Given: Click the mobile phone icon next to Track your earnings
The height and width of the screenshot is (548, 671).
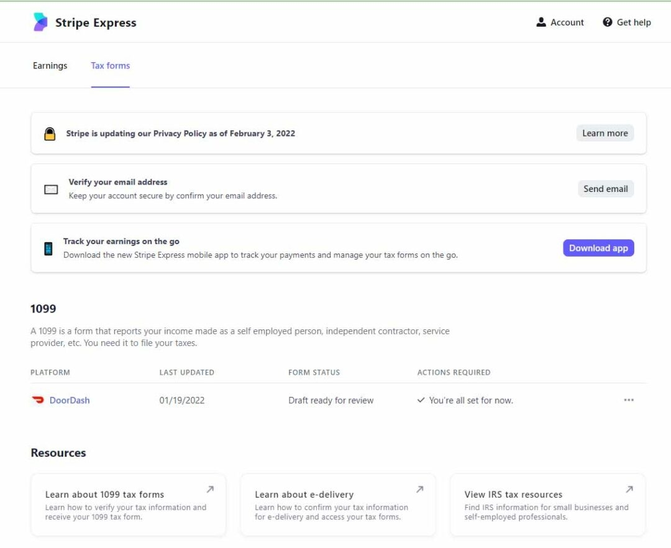Looking at the screenshot, I should (x=48, y=247).
